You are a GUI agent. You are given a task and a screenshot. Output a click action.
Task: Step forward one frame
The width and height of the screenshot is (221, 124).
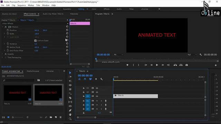pyautogui.click(x=163, y=65)
